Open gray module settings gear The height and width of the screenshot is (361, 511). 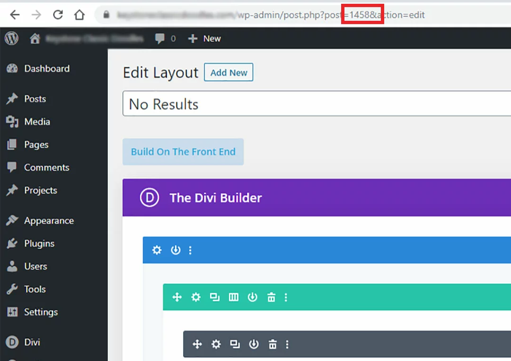point(216,344)
